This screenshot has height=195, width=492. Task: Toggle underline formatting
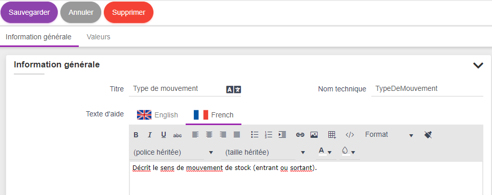pos(164,135)
